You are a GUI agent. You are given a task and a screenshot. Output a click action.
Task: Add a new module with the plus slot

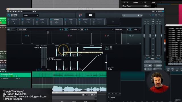(113, 22)
